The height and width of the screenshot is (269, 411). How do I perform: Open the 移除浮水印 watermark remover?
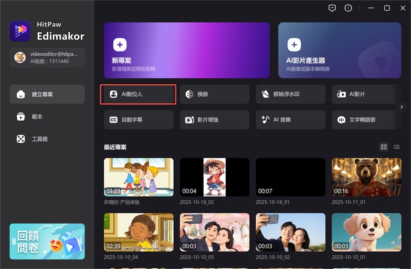point(290,94)
